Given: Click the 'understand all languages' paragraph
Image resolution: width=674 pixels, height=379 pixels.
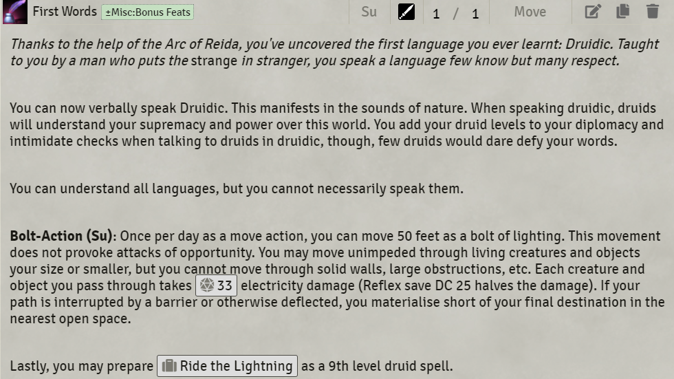Looking at the screenshot, I should [x=237, y=188].
